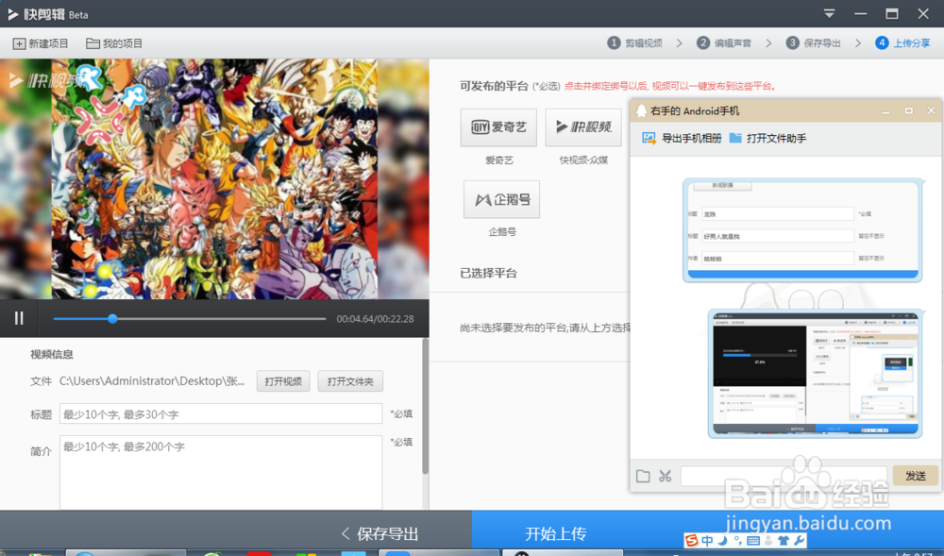Click Sogou moon icon
The width and height of the screenshot is (944, 556).
pos(722,540)
